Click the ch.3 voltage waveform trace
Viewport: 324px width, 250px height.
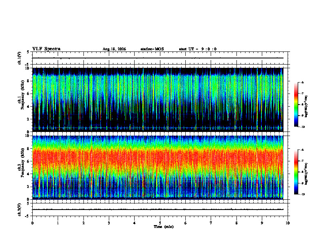(158, 210)
